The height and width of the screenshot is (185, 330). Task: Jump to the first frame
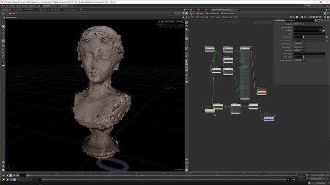[4, 175]
